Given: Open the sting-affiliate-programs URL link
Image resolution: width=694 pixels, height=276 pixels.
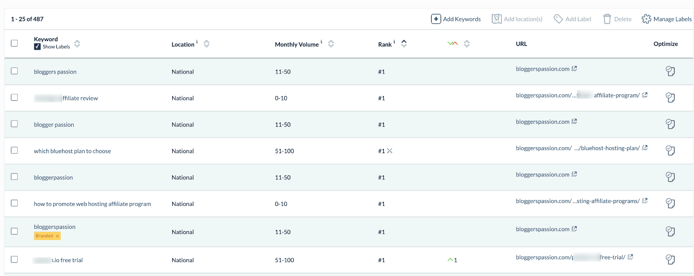Looking at the screenshot, I should coord(578,201).
